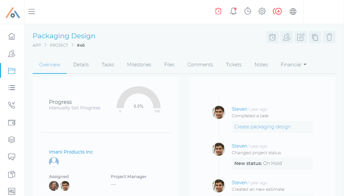The width and height of the screenshot is (344, 196).
Task: Click the Imani Products Inc link
Action: [x=71, y=152]
